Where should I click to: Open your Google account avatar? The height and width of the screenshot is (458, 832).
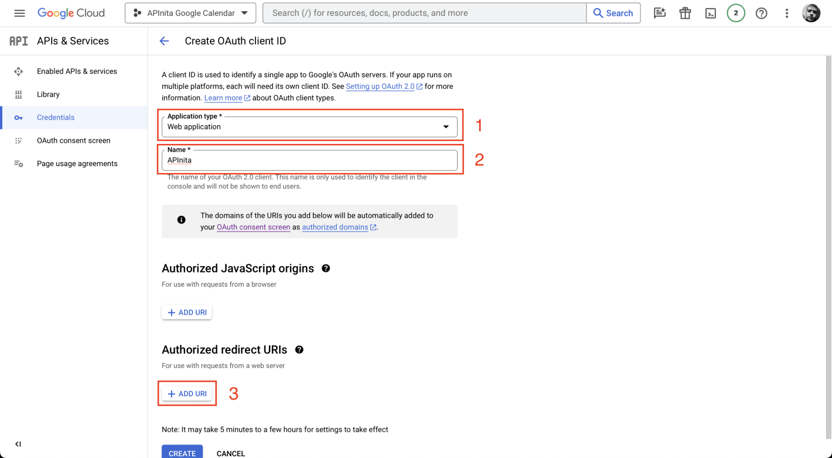(x=811, y=12)
